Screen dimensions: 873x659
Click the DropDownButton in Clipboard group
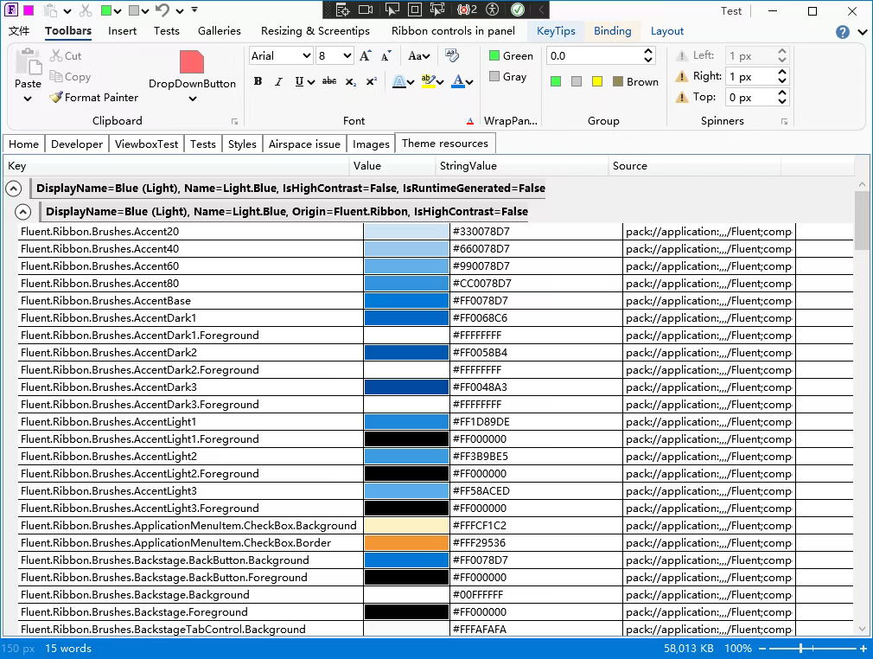tap(192, 74)
